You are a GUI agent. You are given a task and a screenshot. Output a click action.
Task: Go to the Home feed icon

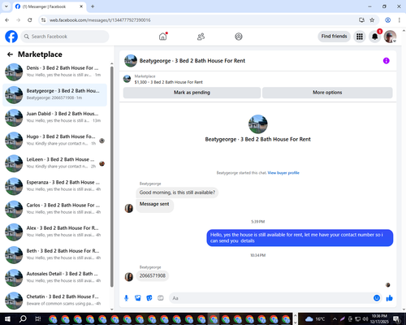pos(163,37)
